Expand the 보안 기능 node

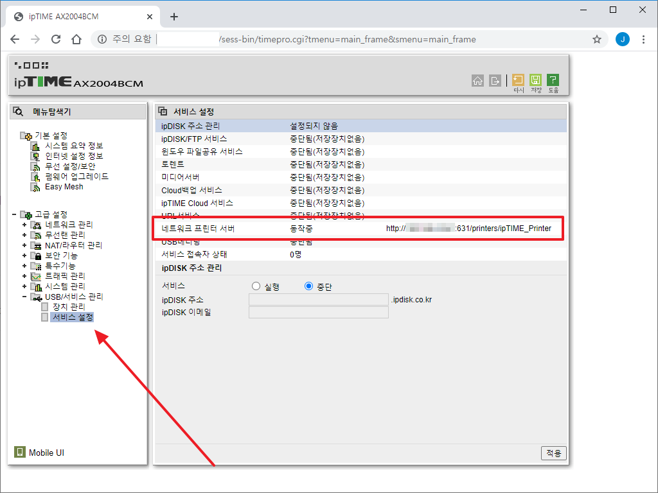pyautogui.click(x=24, y=255)
